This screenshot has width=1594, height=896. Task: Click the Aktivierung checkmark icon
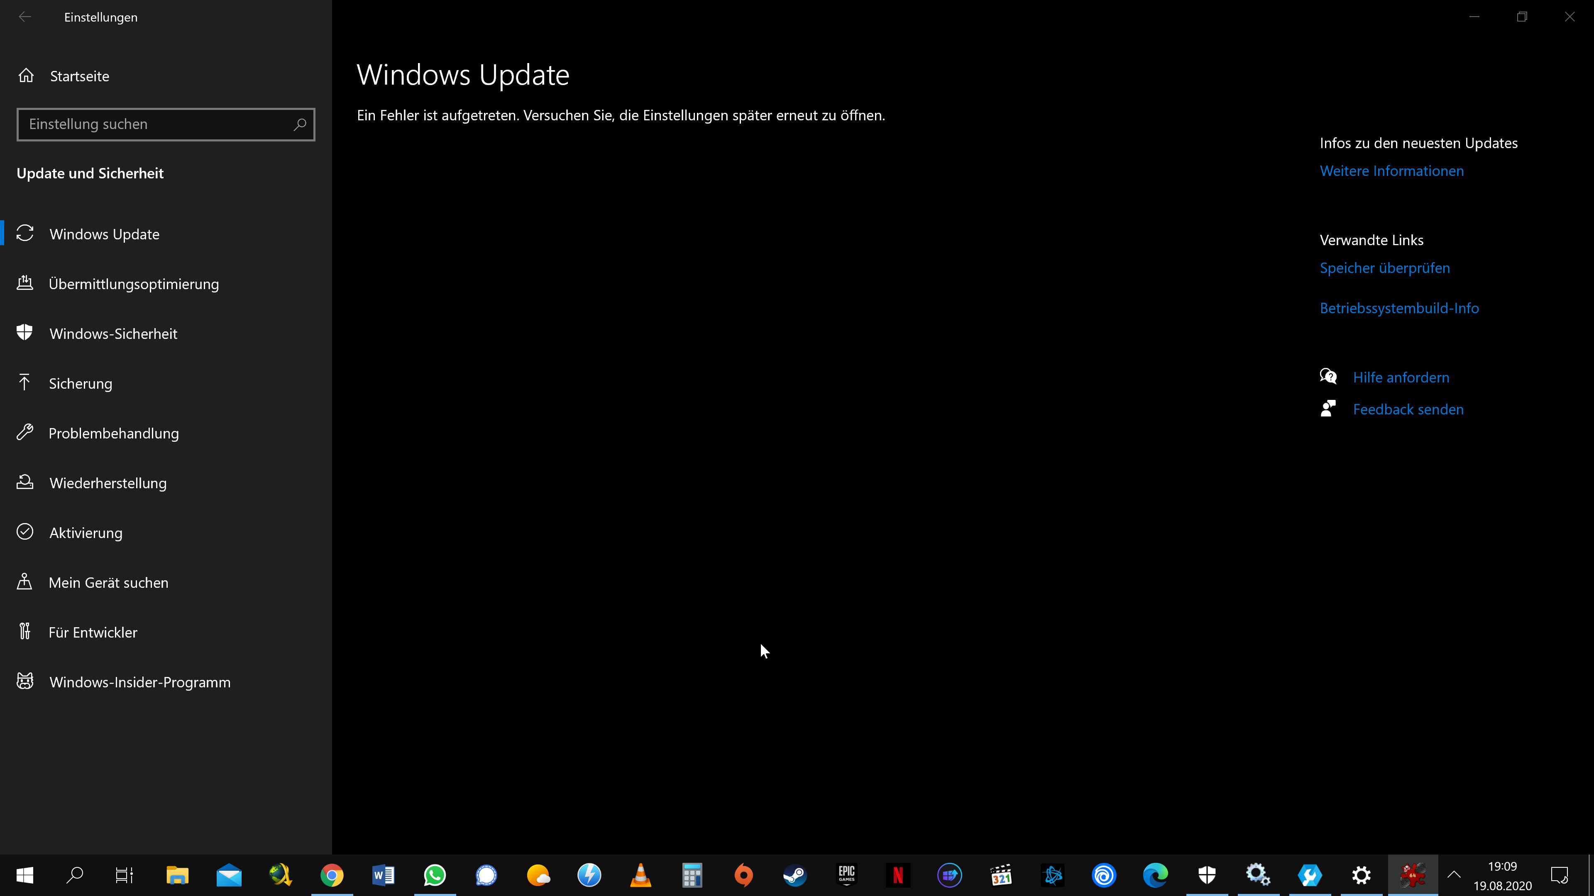pos(25,532)
